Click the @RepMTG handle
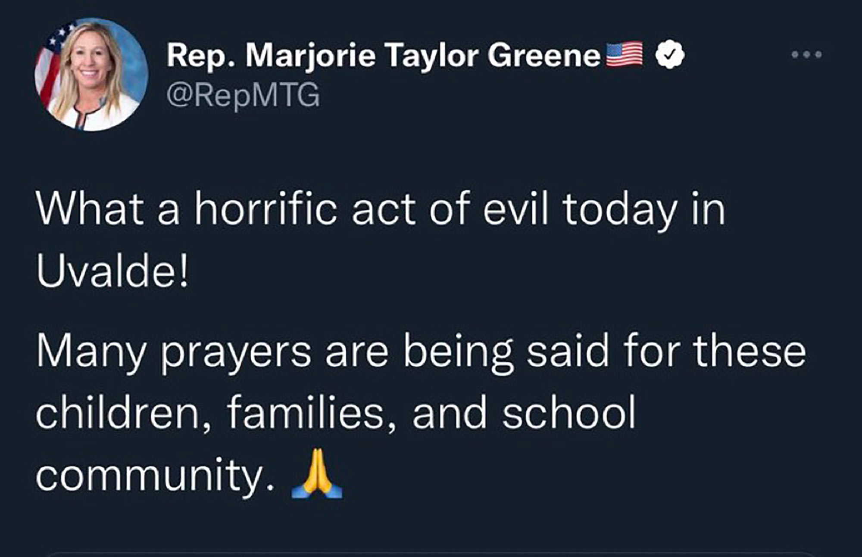The width and height of the screenshot is (862, 557). tap(243, 95)
